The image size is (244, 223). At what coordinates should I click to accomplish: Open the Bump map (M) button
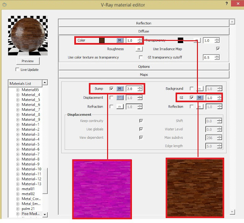pyautogui.click(x=120, y=89)
